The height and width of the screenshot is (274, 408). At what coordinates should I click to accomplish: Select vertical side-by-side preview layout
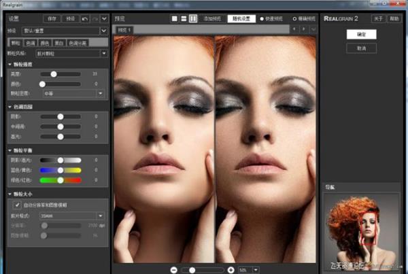pos(193,18)
